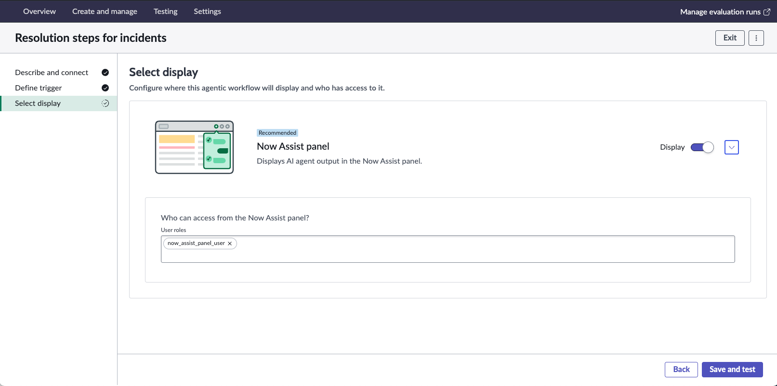Collapse the Now Assist panel section chevron
The width and height of the screenshot is (777, 386).
click(x=731, y=147)
